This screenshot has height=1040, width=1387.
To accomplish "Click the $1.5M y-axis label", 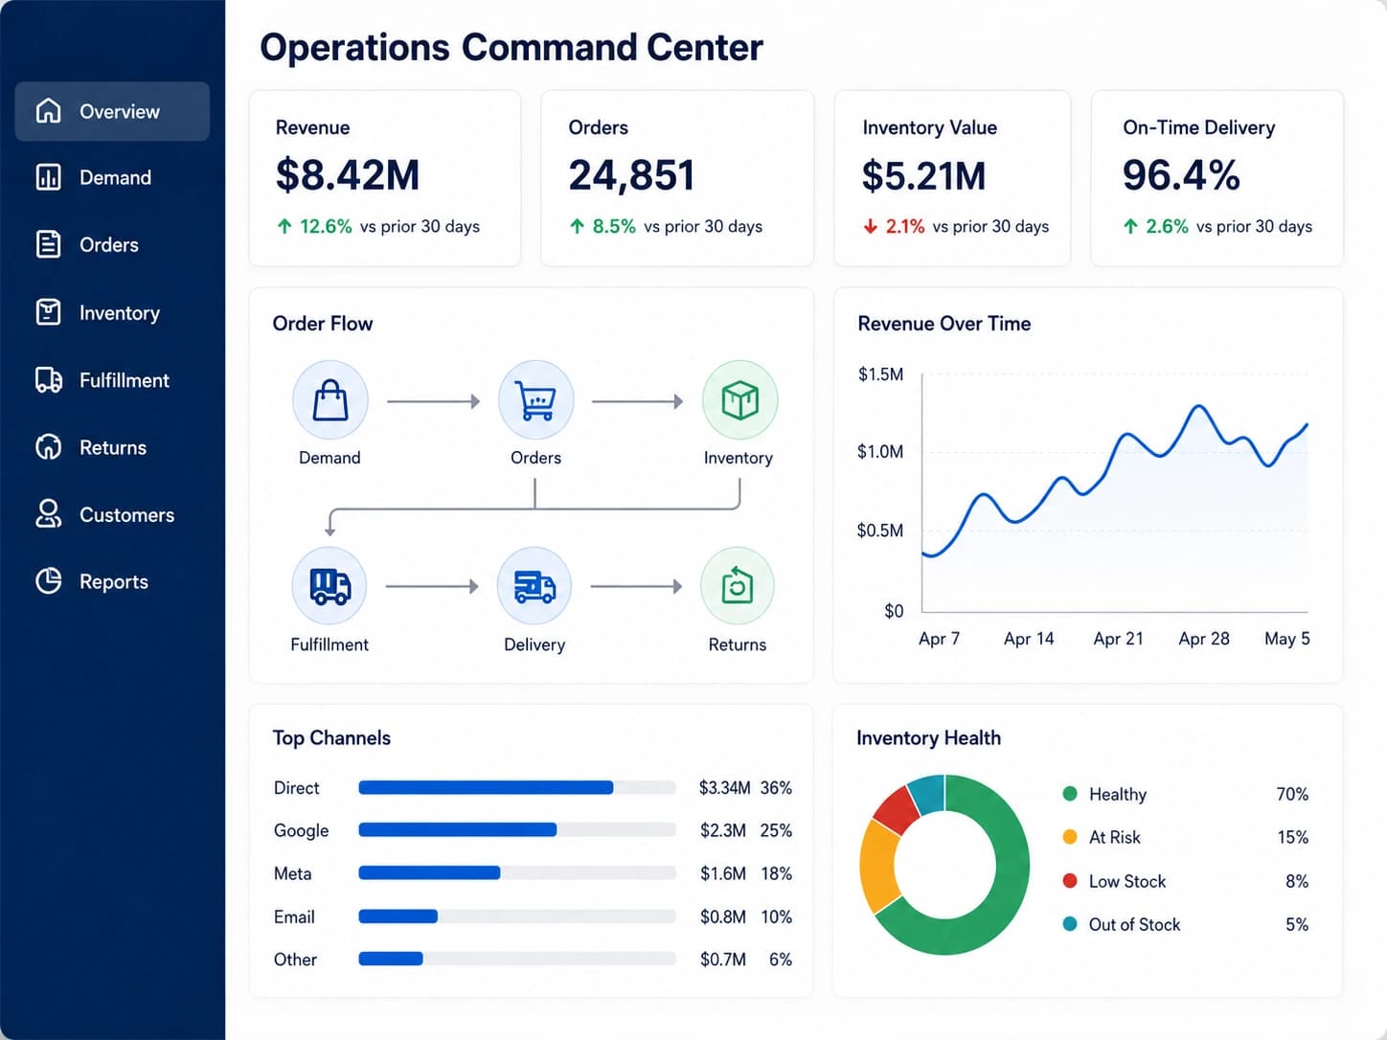I will (x=880, y=374).
